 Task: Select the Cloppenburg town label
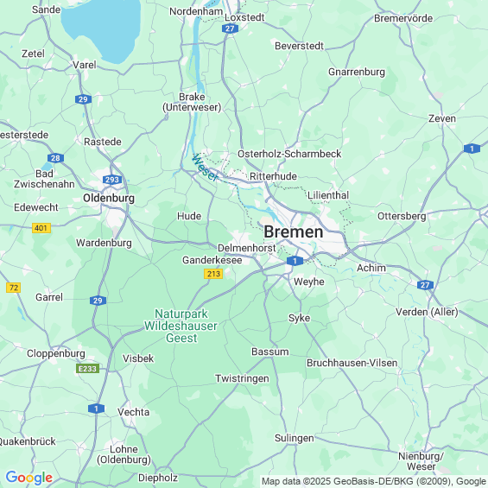click(56, 354)
